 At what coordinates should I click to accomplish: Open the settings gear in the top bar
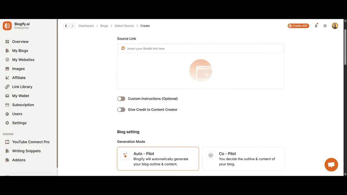click(x=325, y=26)
